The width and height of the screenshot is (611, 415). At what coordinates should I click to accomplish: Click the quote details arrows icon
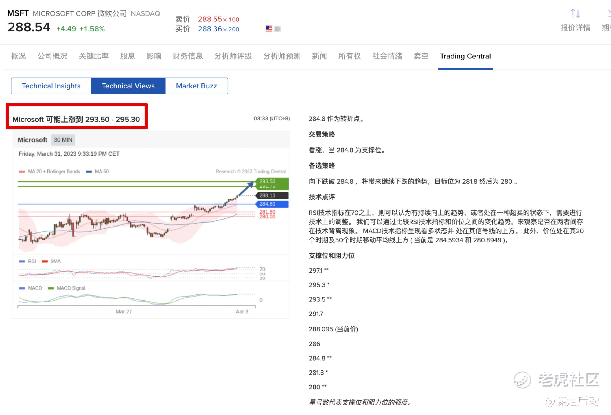(x=575, y=13)
